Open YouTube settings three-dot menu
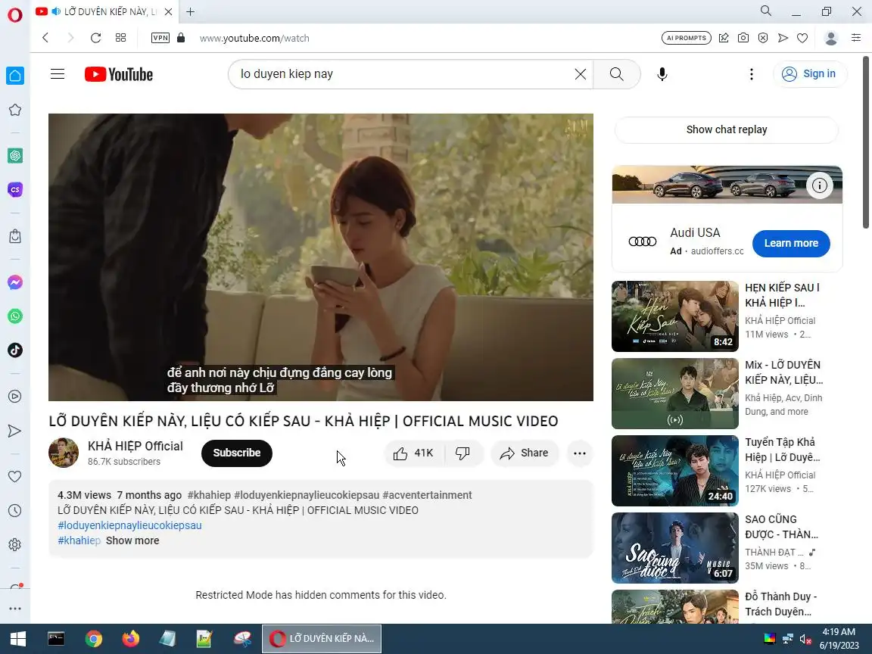 [752, 74]
